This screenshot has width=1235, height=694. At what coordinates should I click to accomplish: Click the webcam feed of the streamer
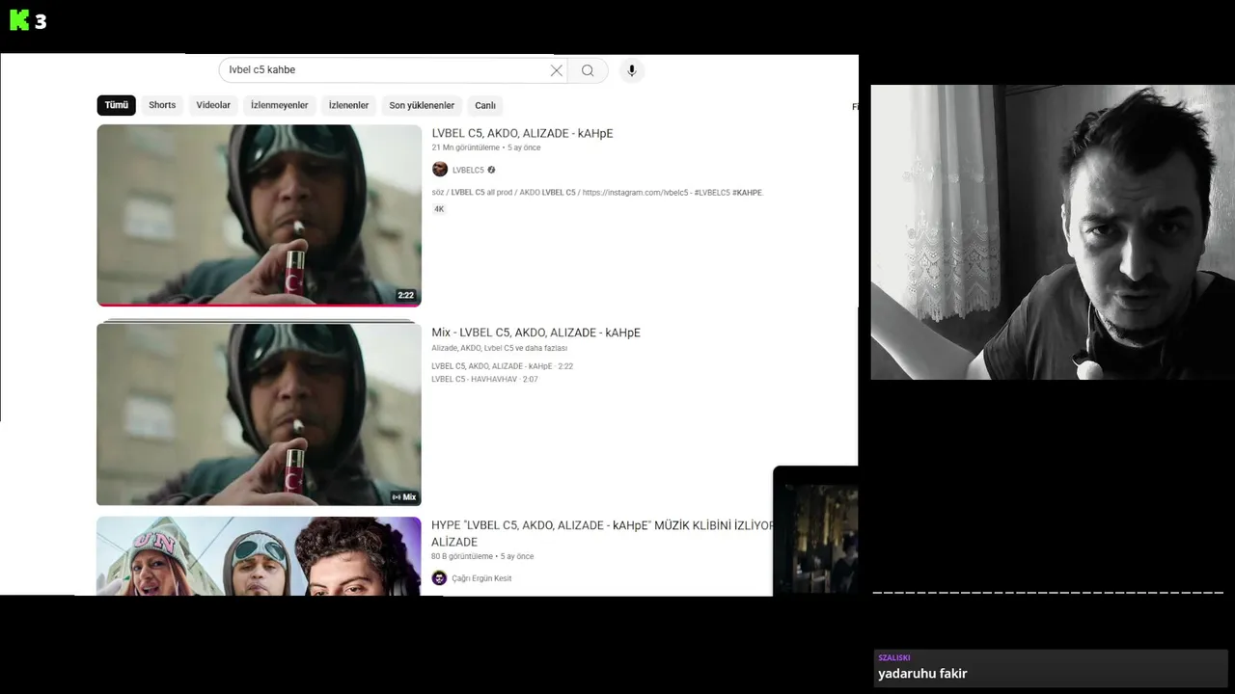tap(1053, 232)
